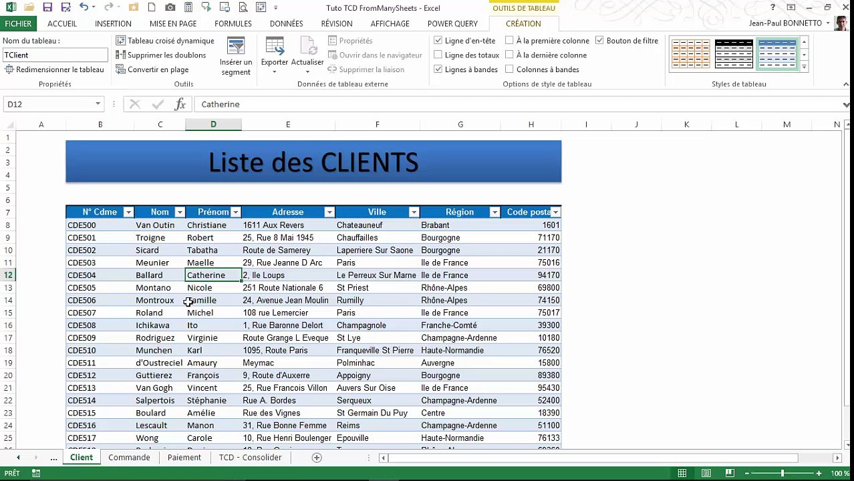
Task: Switch to the Paiement sheet tab
Action: [x=184, y=458]
